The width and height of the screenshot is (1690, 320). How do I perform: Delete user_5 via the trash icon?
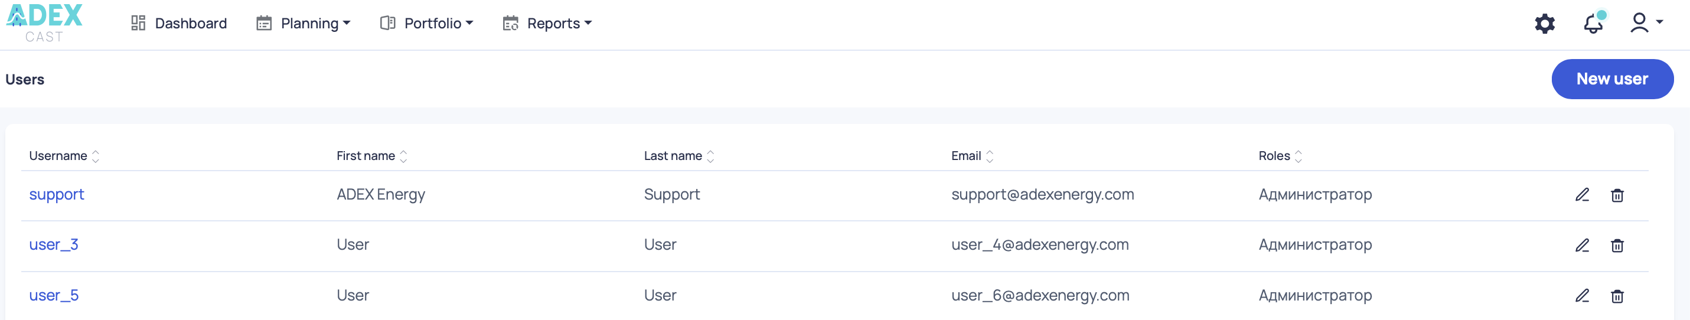point(1617,296)
